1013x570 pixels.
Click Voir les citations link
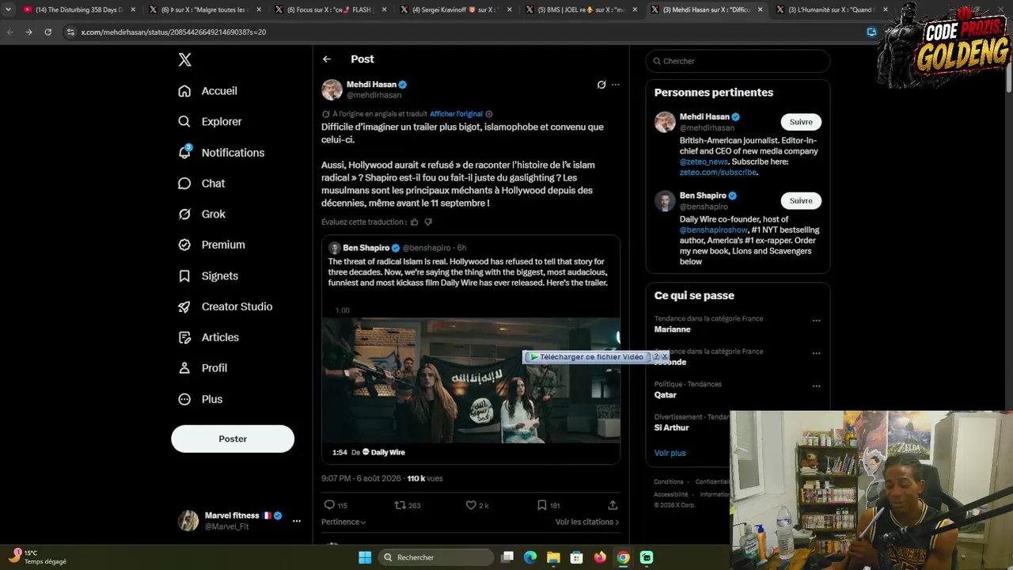tap(587, 522)
